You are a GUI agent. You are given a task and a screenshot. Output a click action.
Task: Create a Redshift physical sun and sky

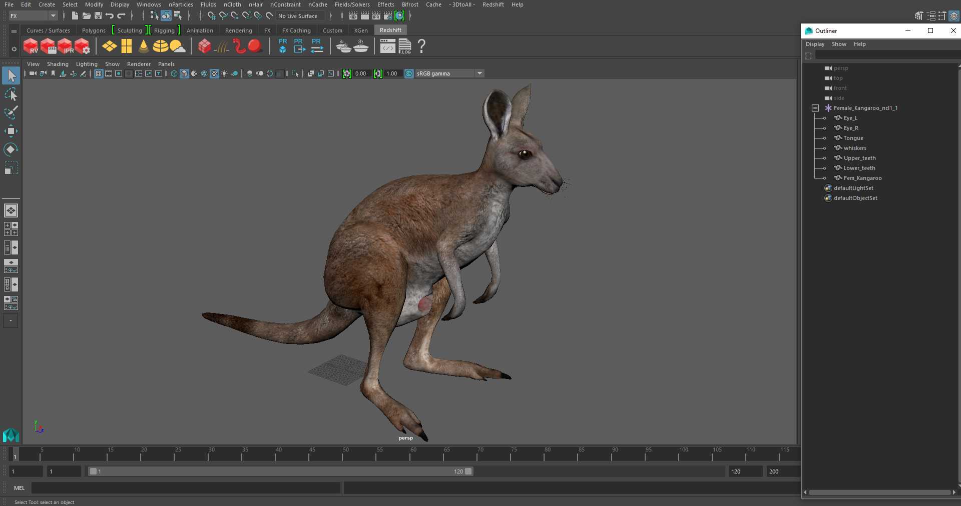tap(178, 46)
